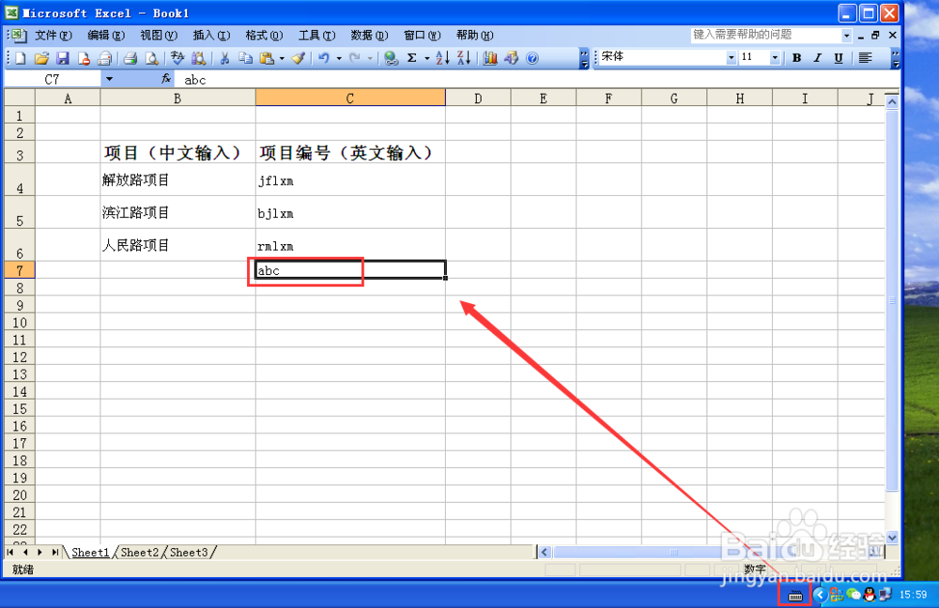The width and height of the screenshot is (939, 608).
Task: Select row 7 header
Action: click(20, 270)
